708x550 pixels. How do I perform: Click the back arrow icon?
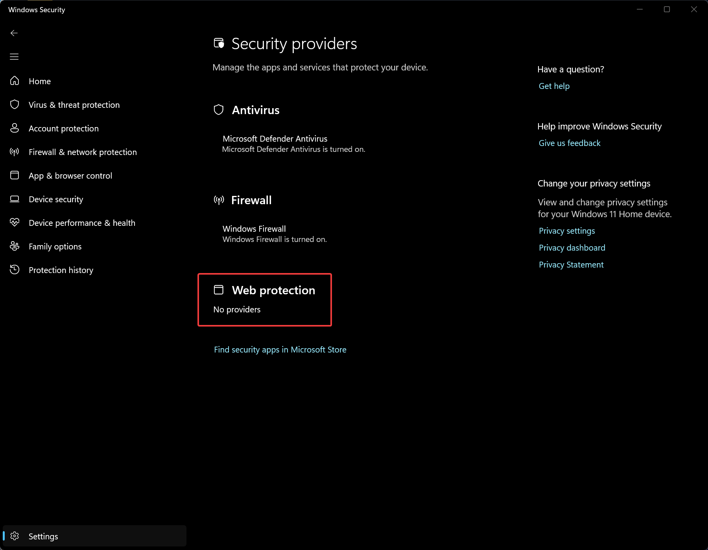tap(14, 33)
